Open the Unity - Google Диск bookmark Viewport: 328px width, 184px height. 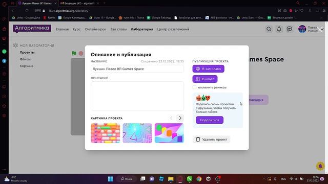click(26, 18)
